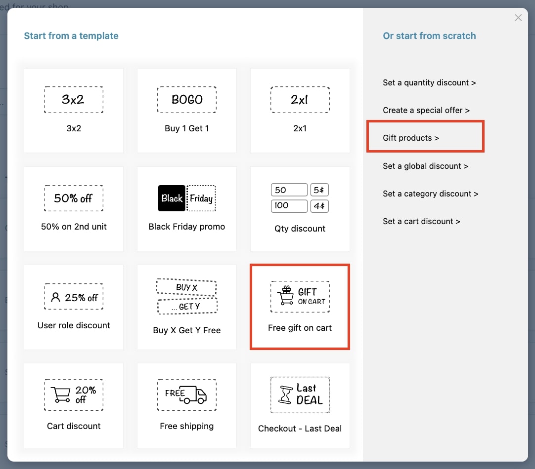Click Set a global discount link
The height and width of the screenshot is (469, 535).
pyautogui.click(x=425, y=166)
